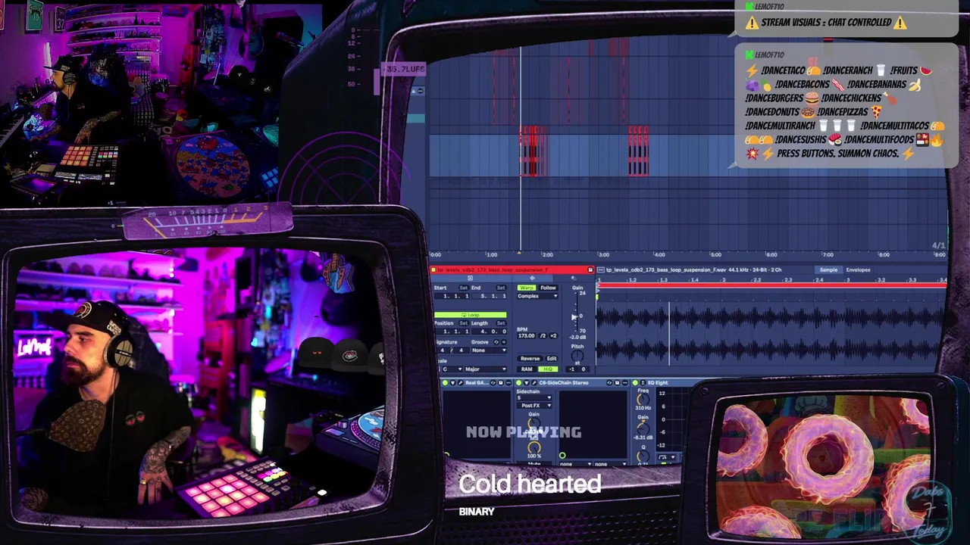Open the scale root C dropdown

[452, 369]
